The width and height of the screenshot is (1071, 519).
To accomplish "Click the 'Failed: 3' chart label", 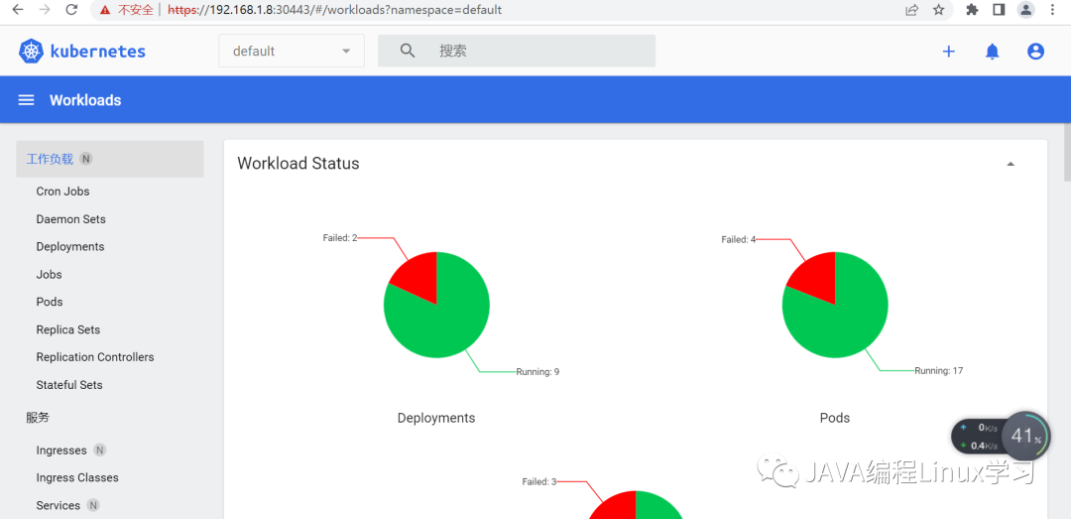I will tap(539, 481).
